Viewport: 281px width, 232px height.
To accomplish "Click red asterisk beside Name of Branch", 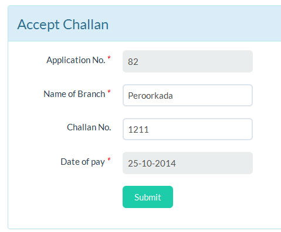I will (109, 92).
